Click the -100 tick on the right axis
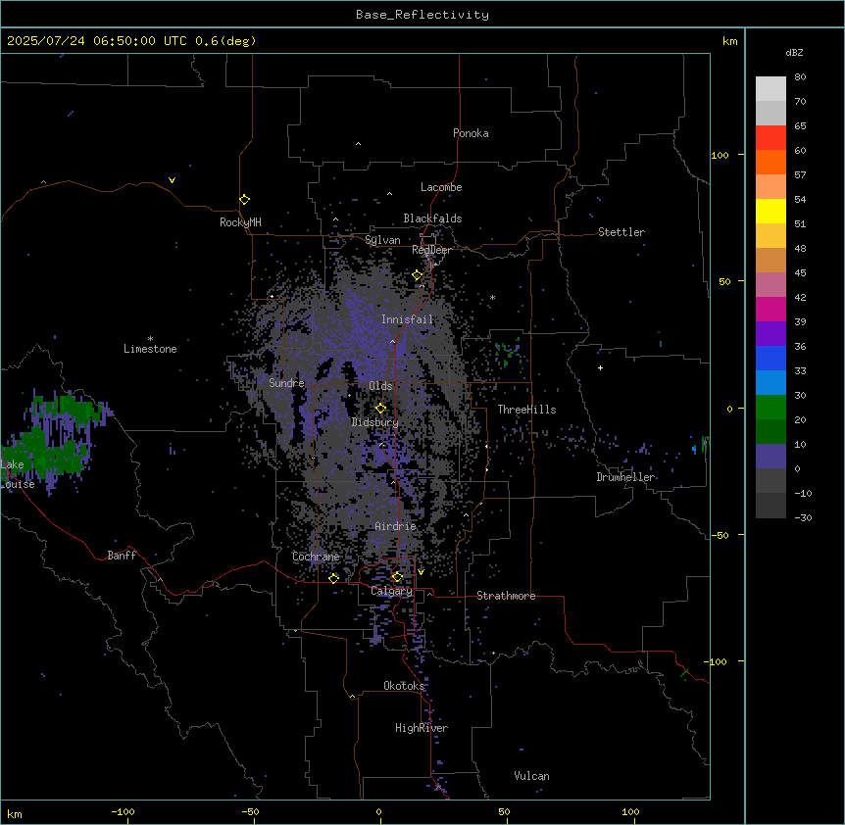The image size is (845, 825). 717,661
